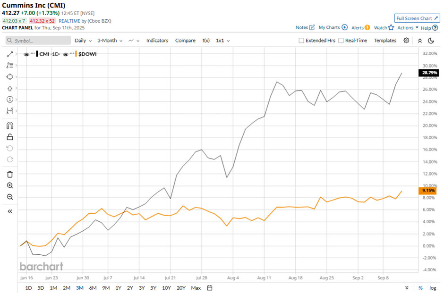Select the 6M time range

click(93, 288)
